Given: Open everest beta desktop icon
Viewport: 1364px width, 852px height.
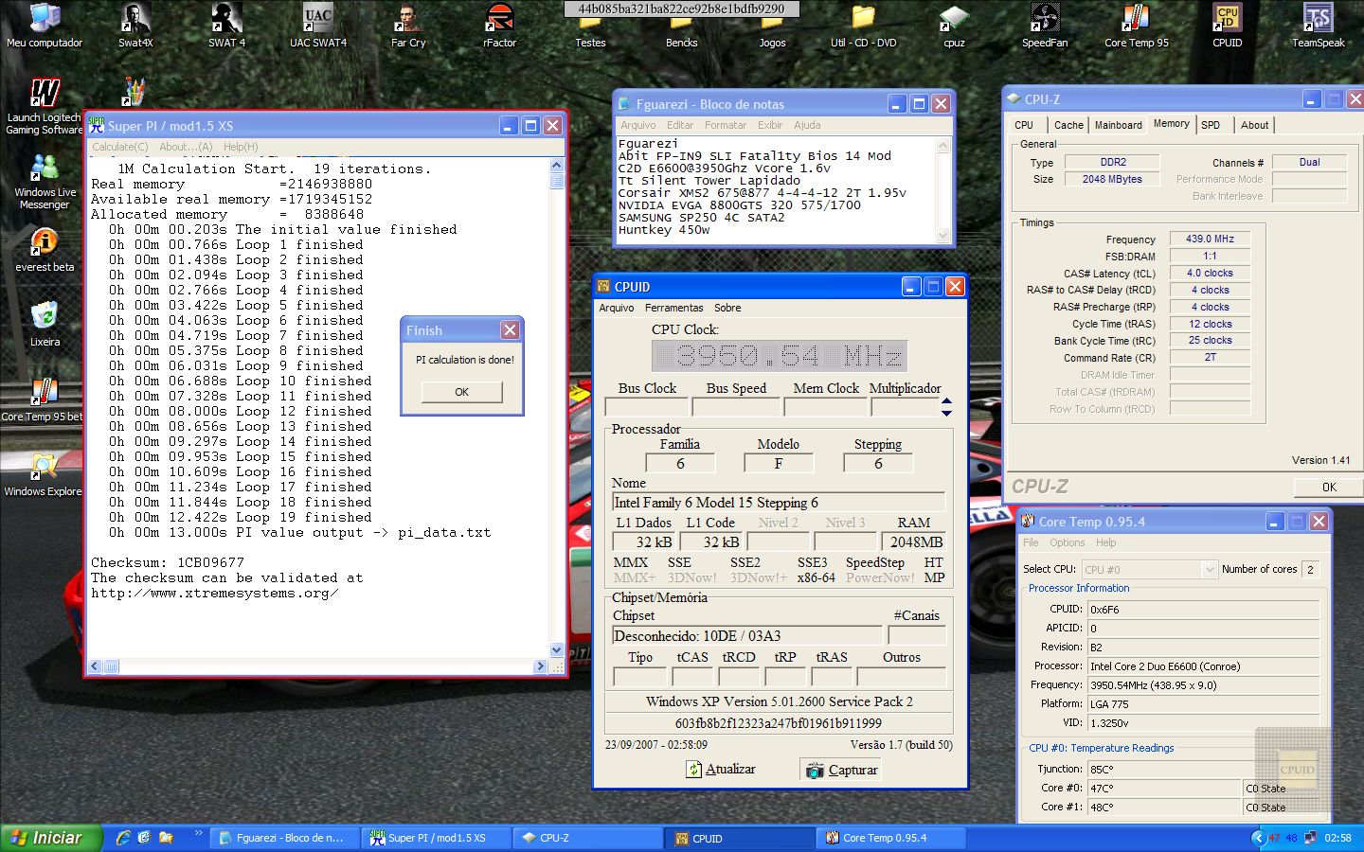Looking at the screenshot, I should [44, 250].
